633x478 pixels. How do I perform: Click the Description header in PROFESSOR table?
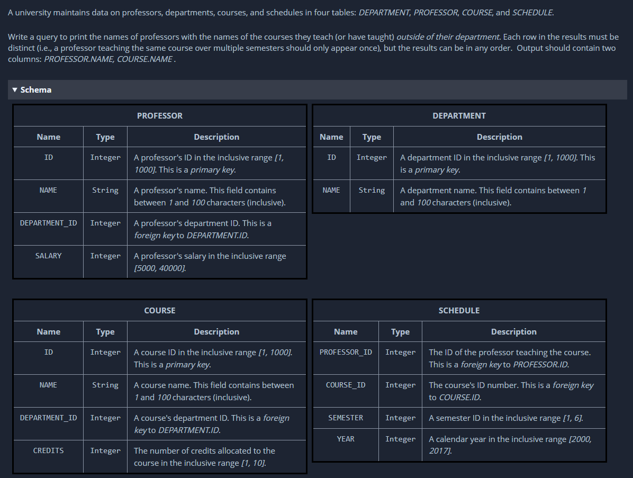coord(216,137)
